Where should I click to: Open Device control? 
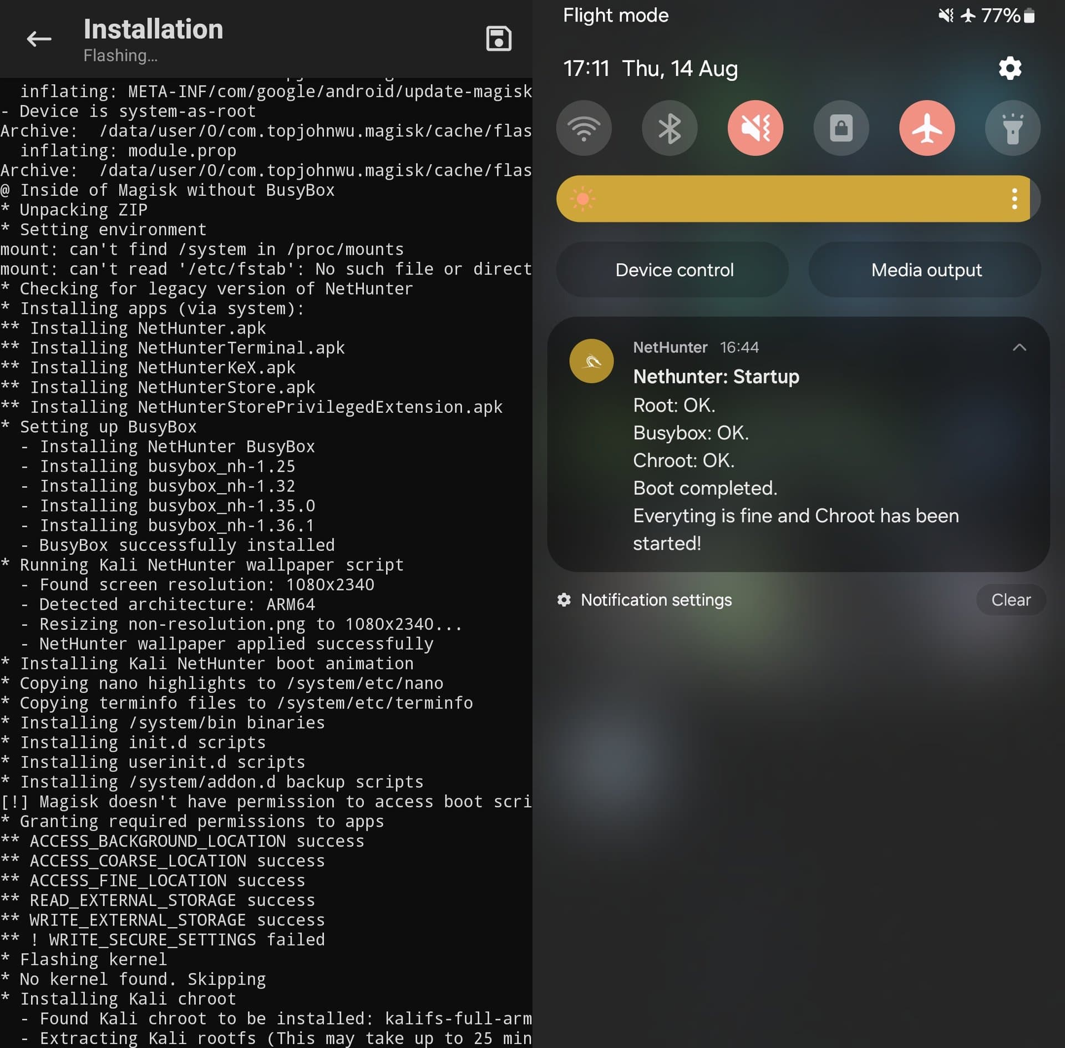pyautogui.click(x=672, y=270)
